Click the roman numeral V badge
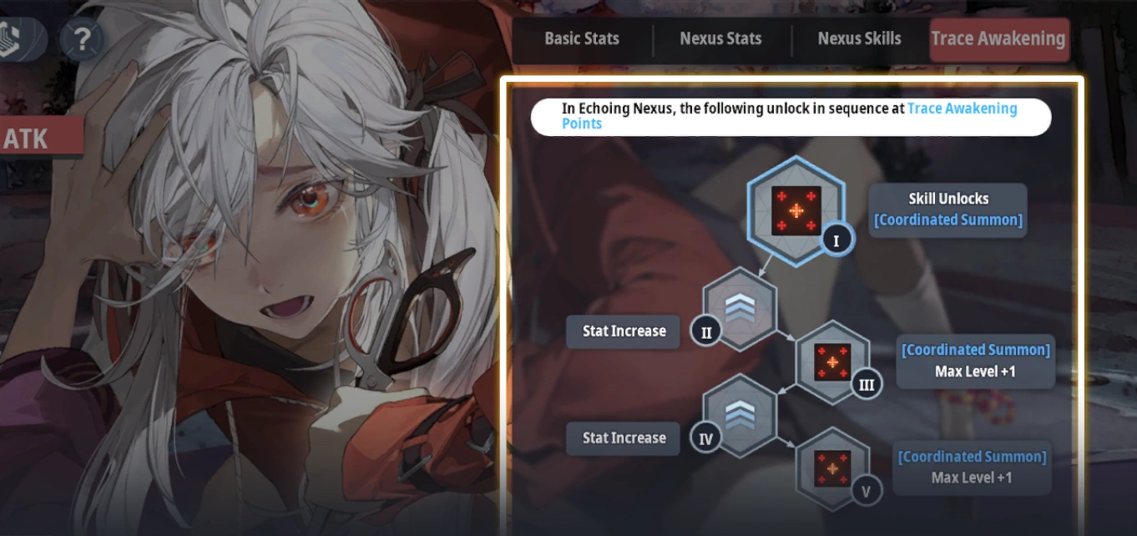 pos(867,491)
